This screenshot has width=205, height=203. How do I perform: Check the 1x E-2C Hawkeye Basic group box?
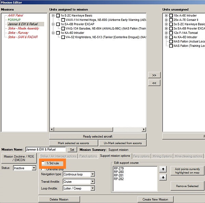click(x=58, y=16)
